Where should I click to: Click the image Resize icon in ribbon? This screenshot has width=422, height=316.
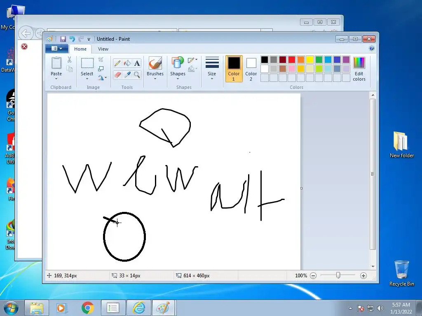(x=101, y=69)
